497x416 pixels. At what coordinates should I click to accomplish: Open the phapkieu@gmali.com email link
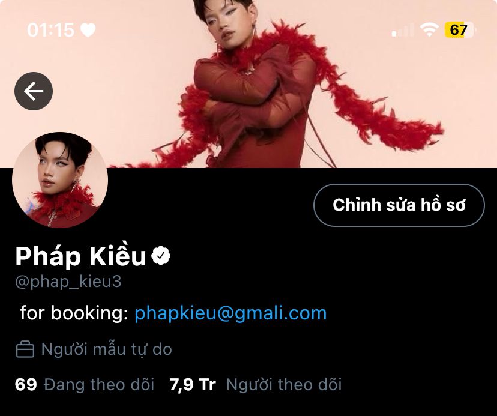click(x=230, y=313)
